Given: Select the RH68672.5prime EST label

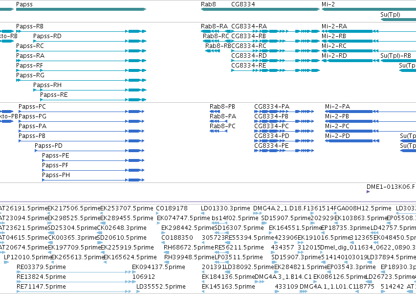Looking at the screenshot, I should pos(189,248).
